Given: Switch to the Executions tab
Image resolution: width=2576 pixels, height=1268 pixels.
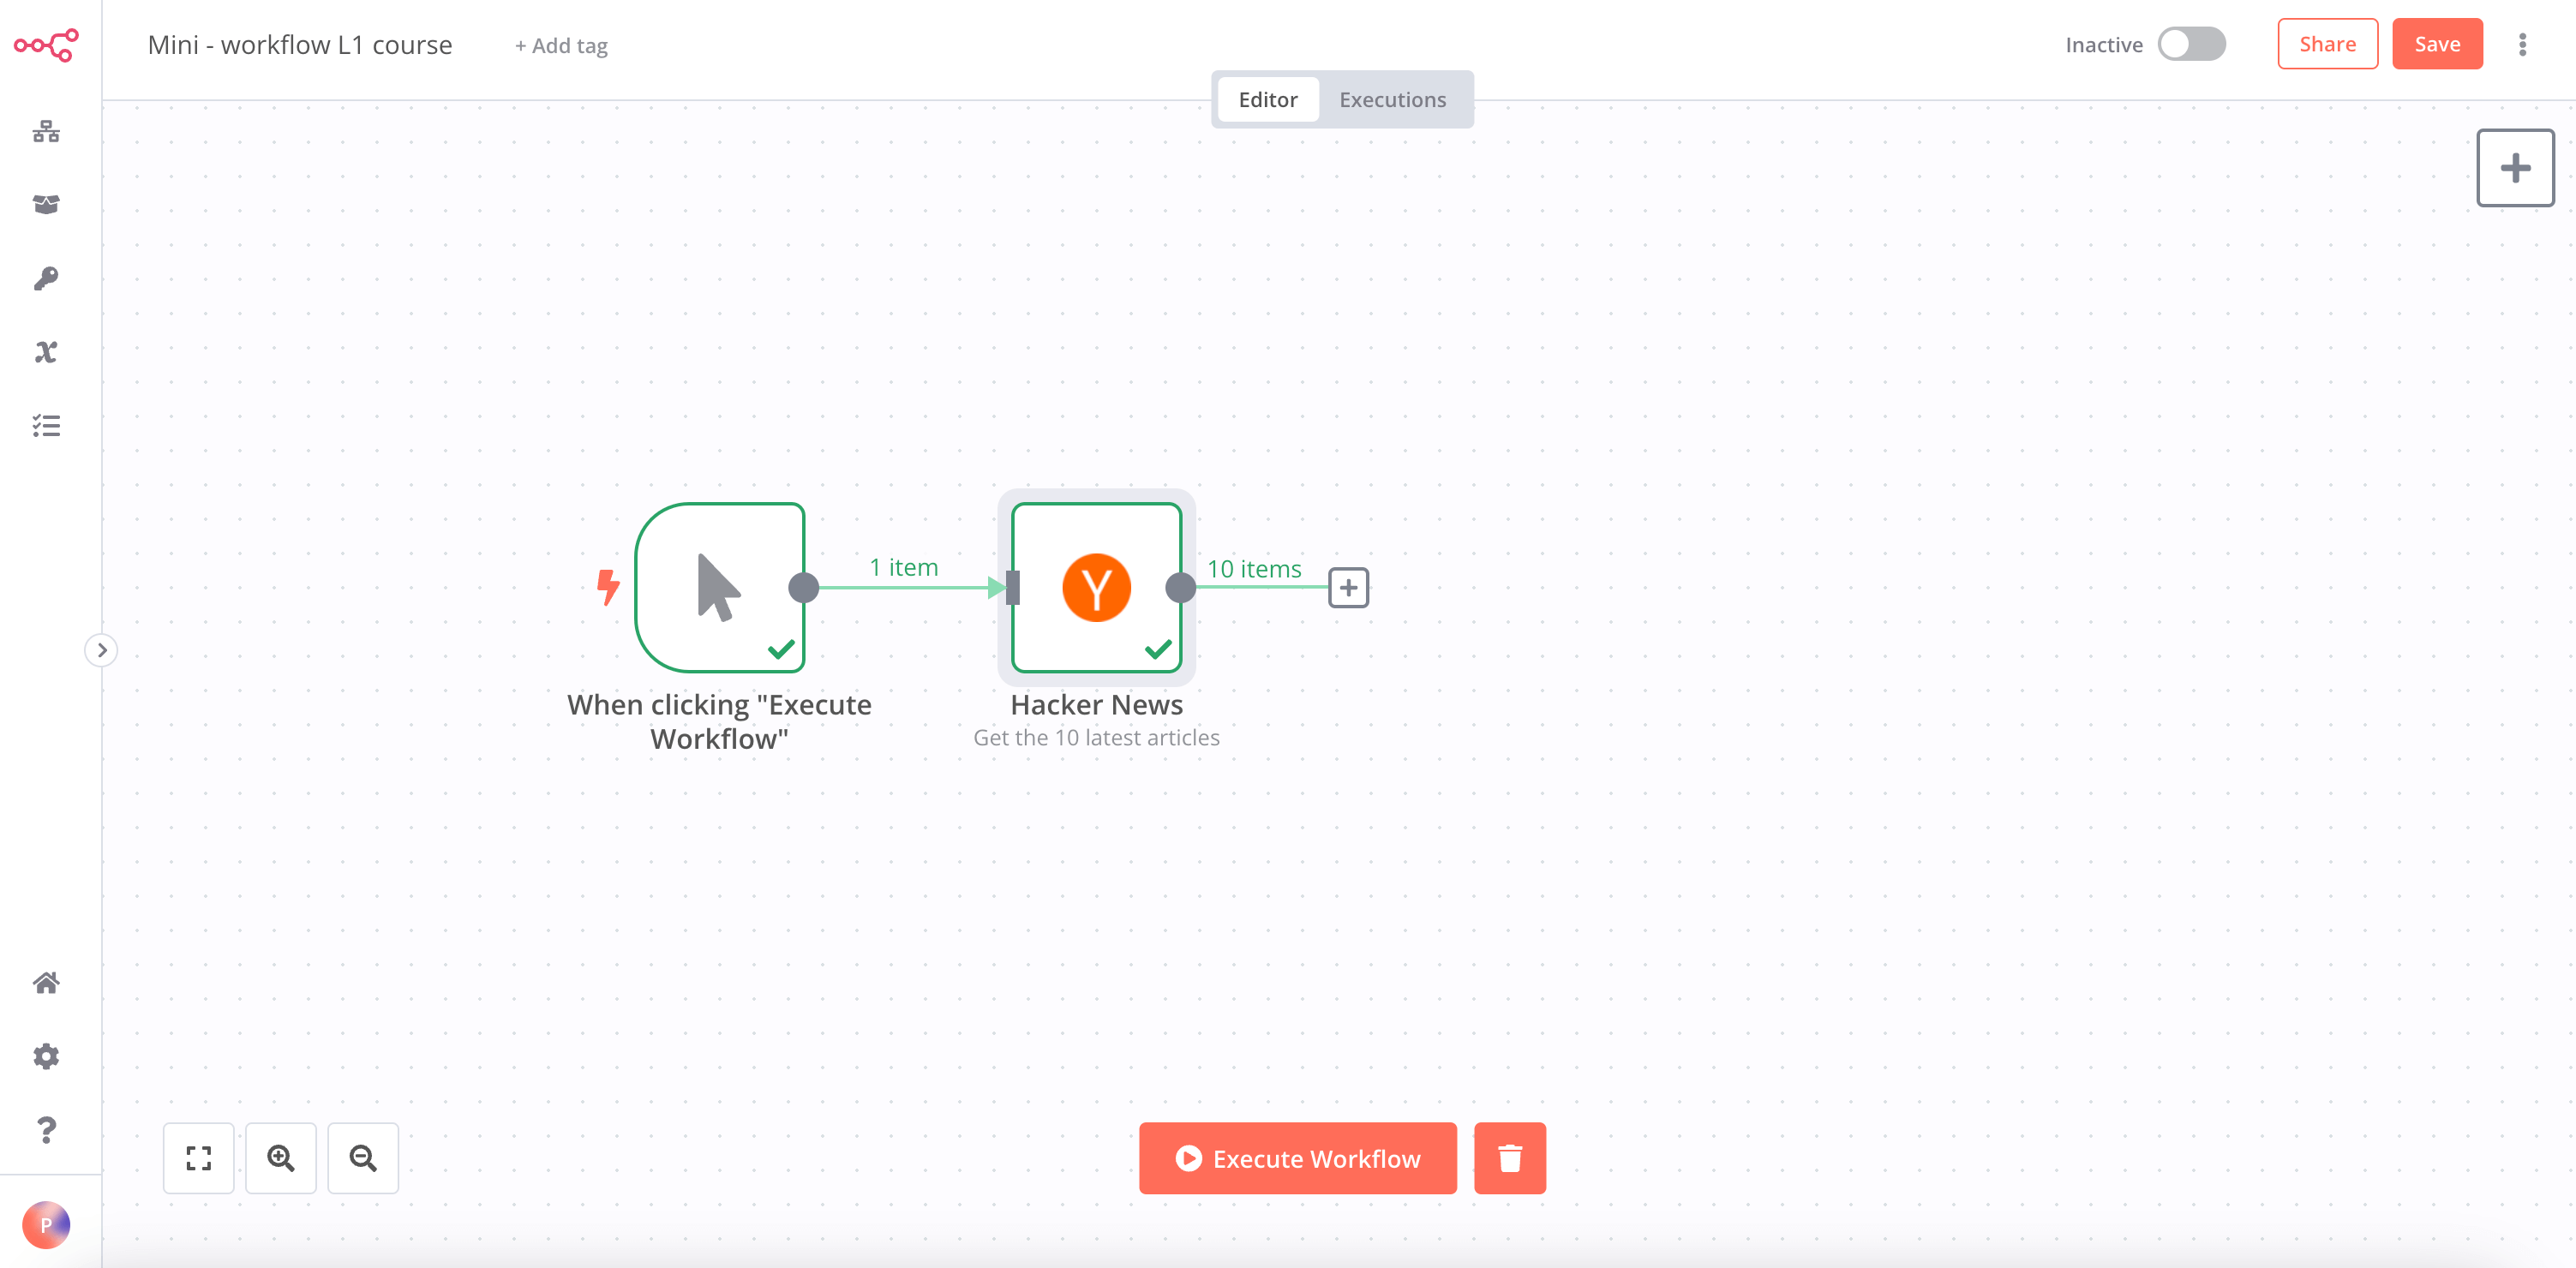Looking at the screenshot, I should point(1392,99).
